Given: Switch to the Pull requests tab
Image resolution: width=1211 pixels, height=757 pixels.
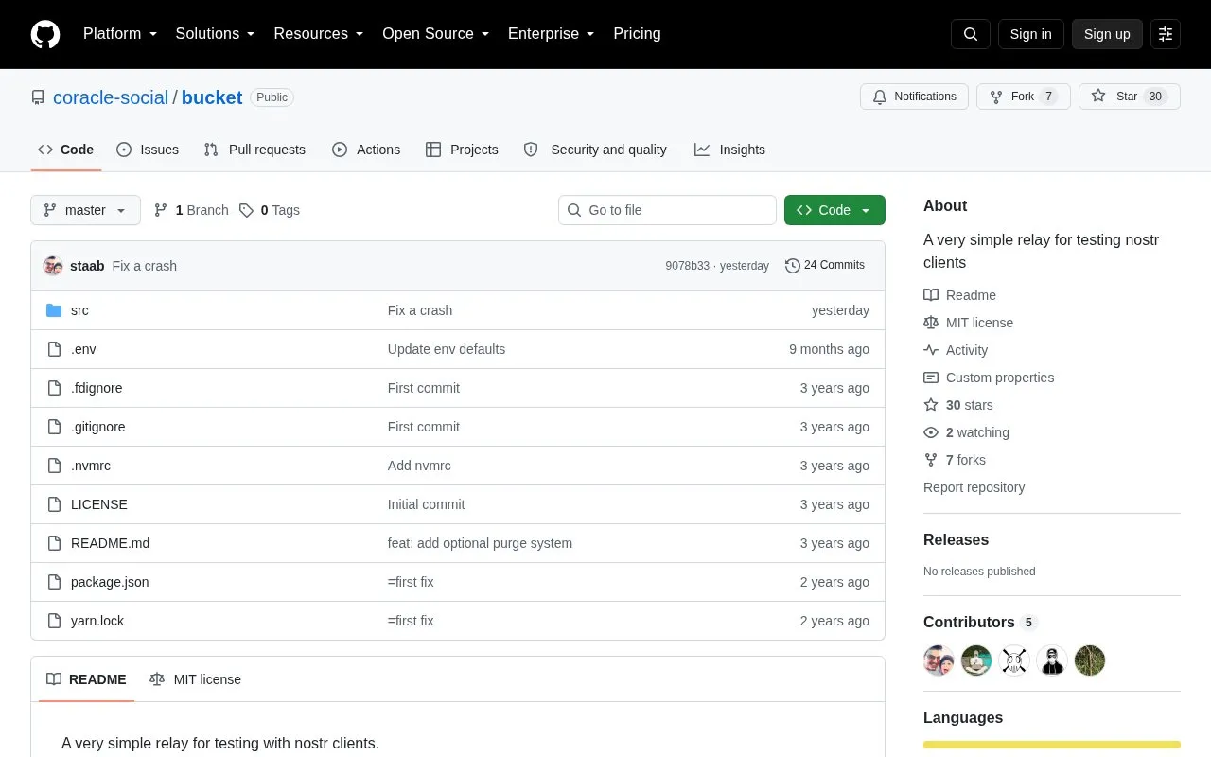Looking at the screenshot, I should coord(254,150).
